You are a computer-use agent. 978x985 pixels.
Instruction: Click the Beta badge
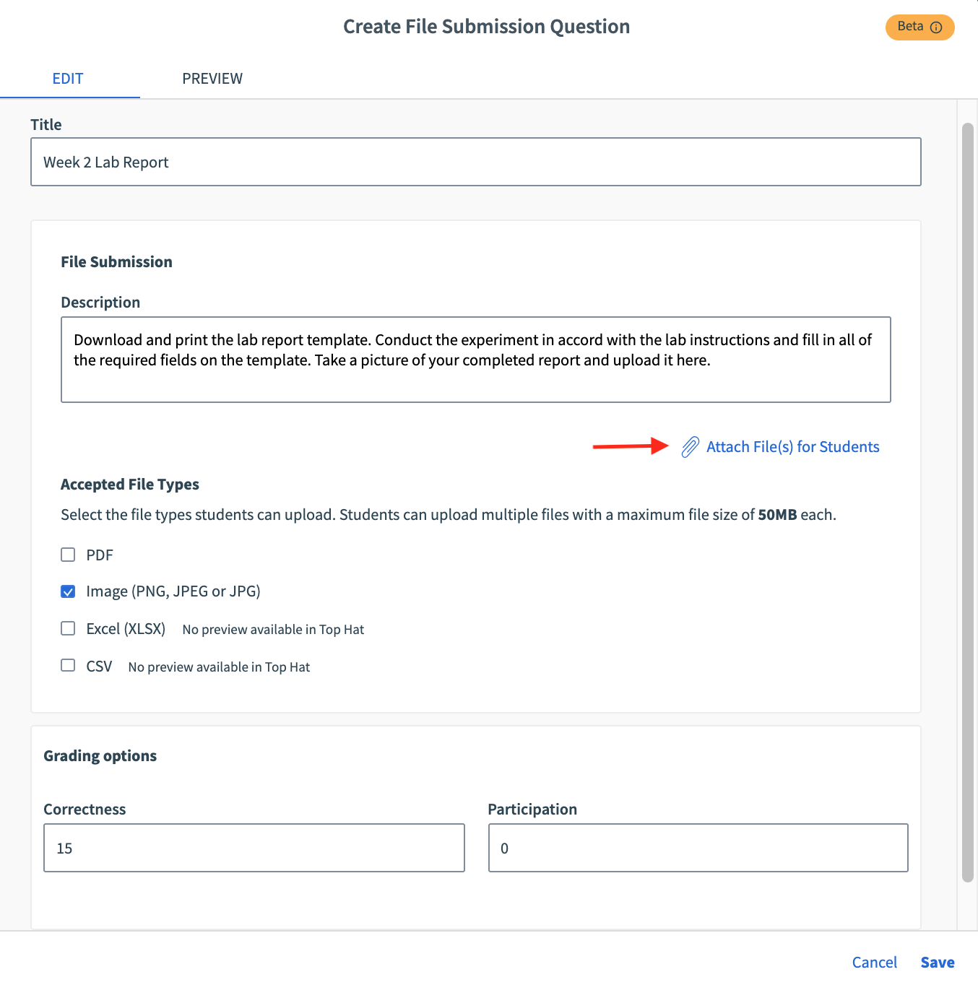coord(912,27)
